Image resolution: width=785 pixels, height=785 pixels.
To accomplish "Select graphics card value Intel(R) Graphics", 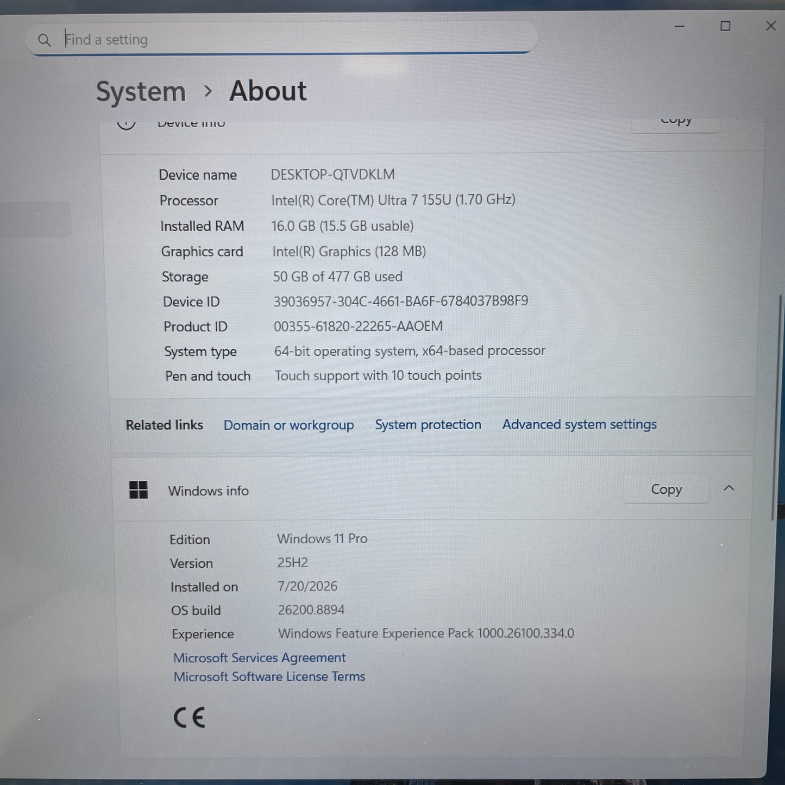I will 349,252.
